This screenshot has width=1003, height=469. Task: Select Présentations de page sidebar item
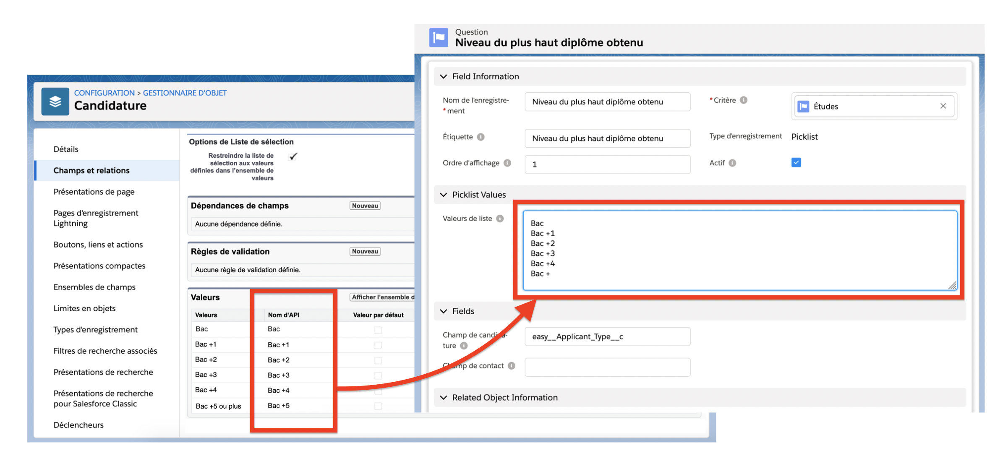94,192
